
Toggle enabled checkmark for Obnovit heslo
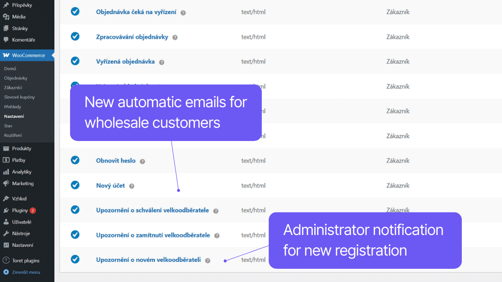75,160
